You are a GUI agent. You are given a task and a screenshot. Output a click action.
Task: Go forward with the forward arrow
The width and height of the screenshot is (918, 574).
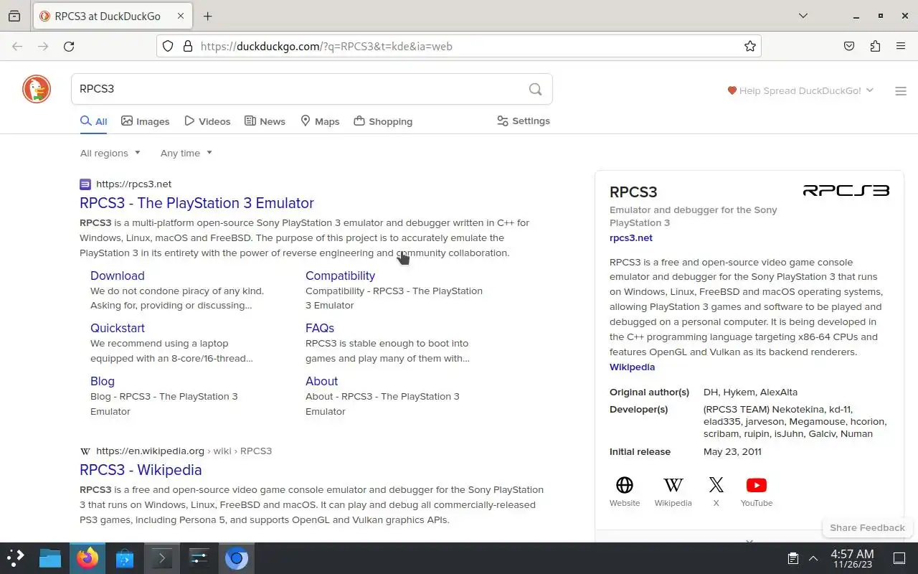coord(43,47)
